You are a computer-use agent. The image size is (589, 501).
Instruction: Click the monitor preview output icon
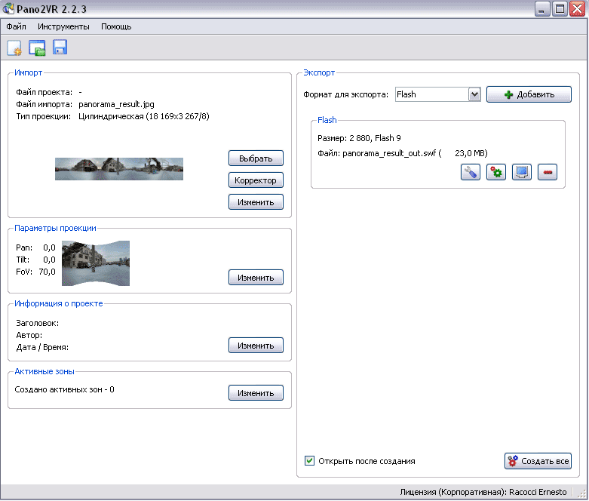pos(522,172)
